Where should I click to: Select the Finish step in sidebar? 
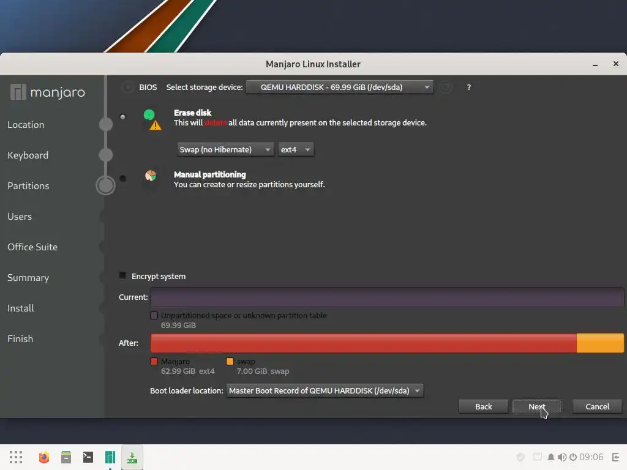click(20, 338)
